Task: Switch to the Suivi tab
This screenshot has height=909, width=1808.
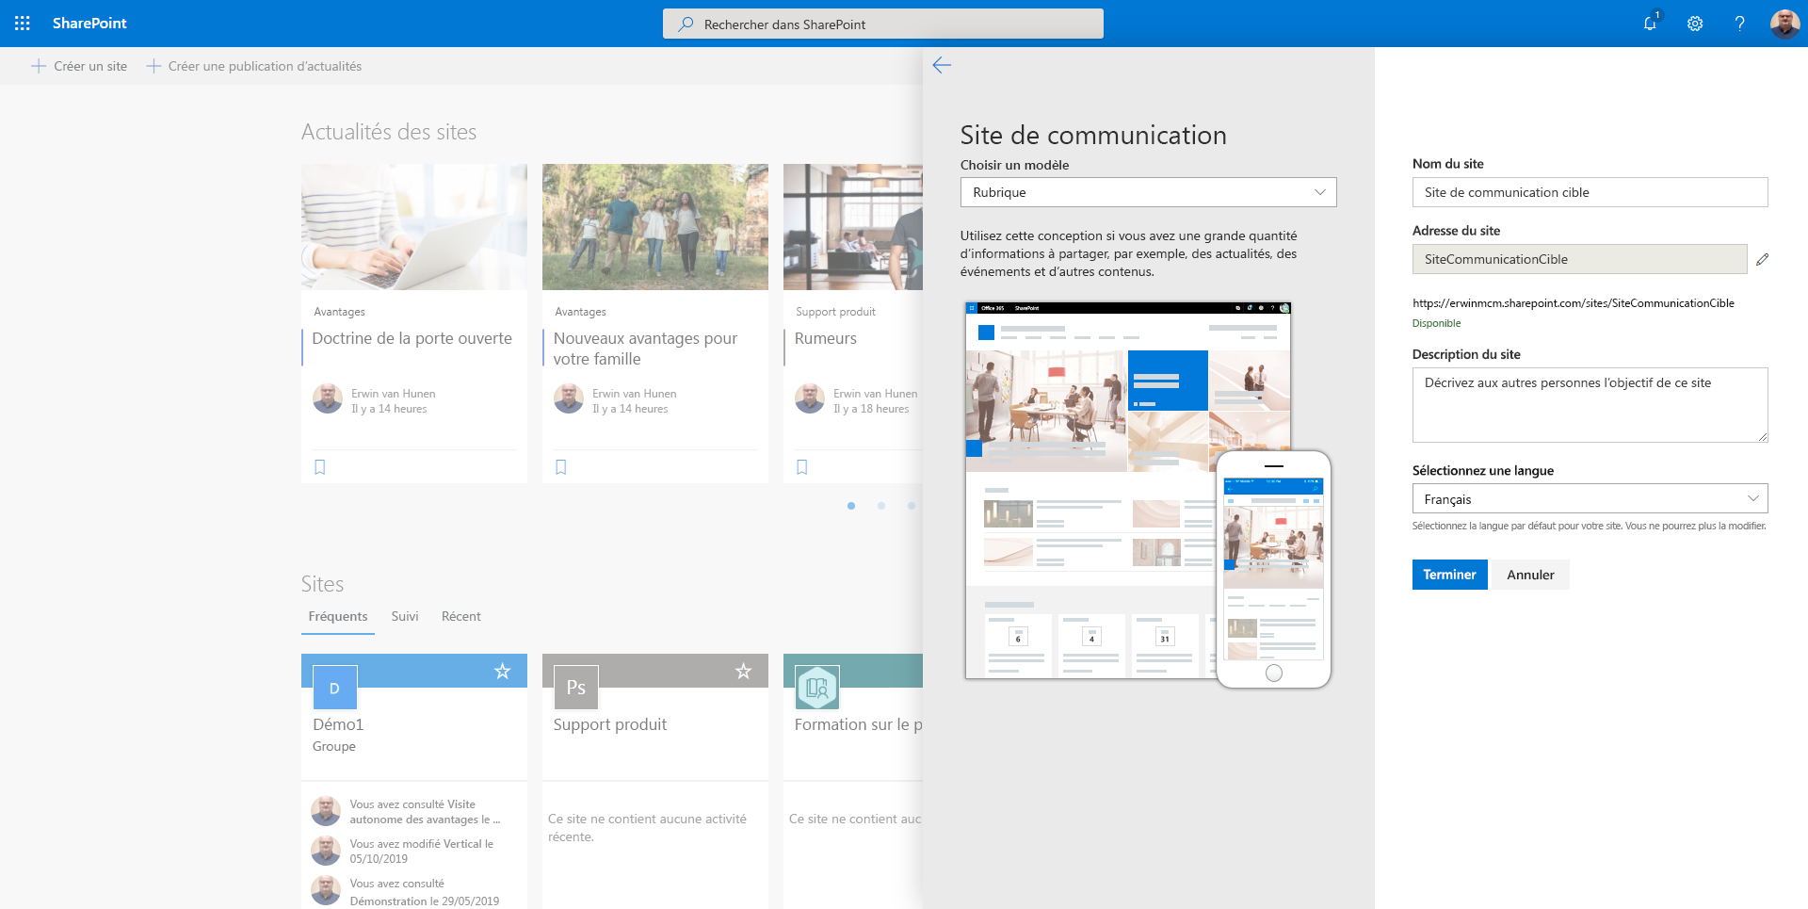Action: (404, 616)
